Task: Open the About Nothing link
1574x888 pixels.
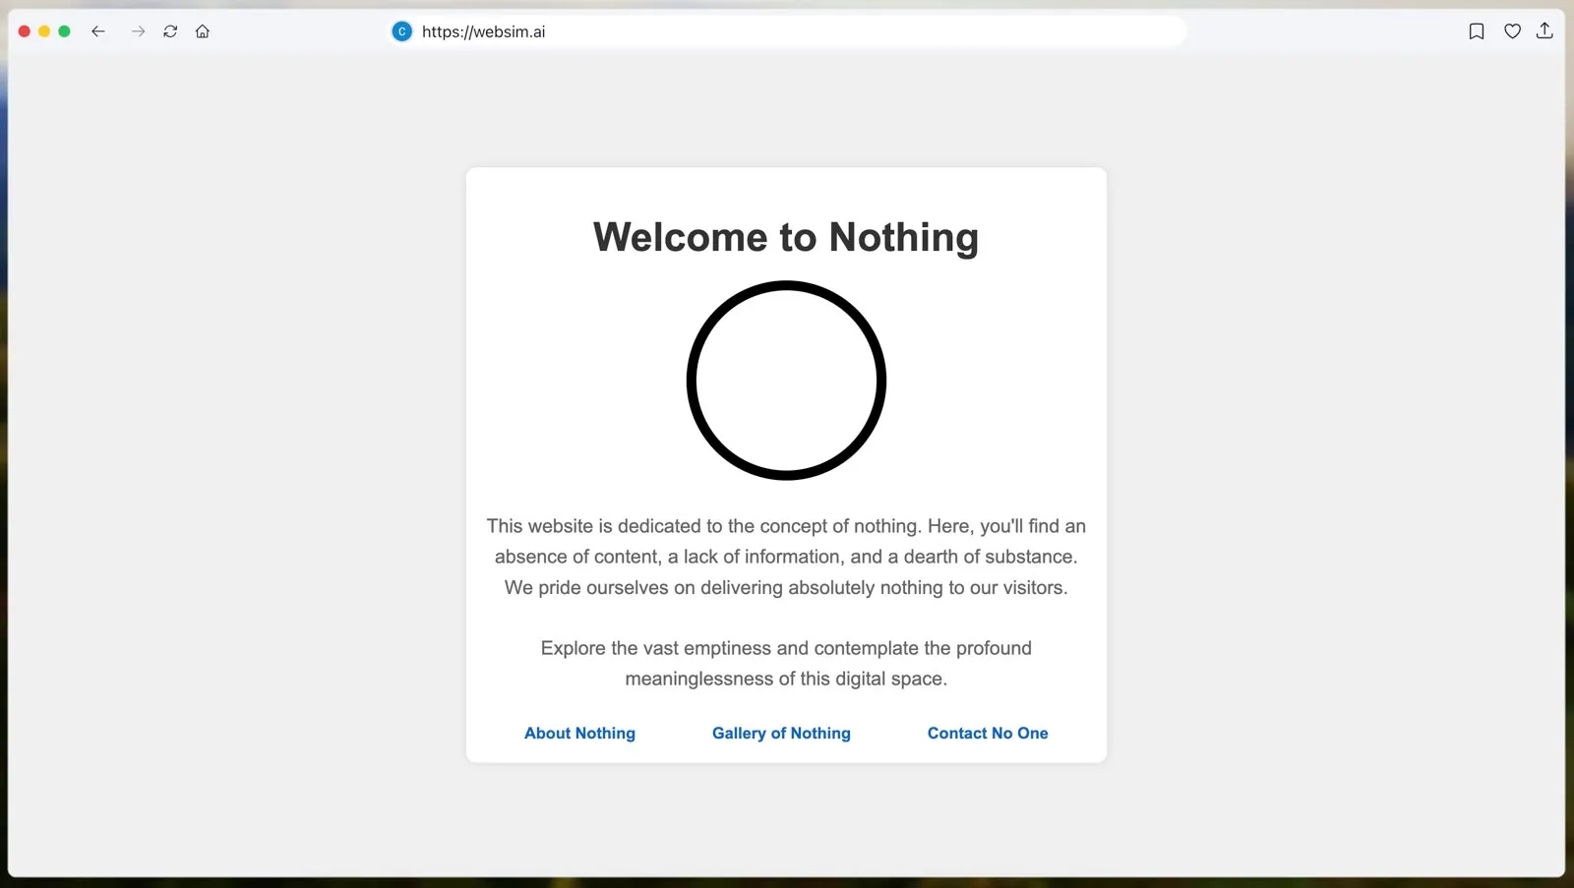Action: (x=579, y=734)
